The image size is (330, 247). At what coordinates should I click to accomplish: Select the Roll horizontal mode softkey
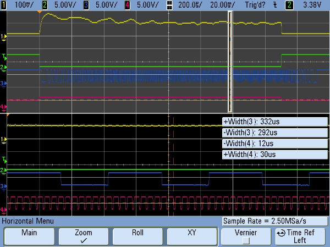tap(137, 237)
